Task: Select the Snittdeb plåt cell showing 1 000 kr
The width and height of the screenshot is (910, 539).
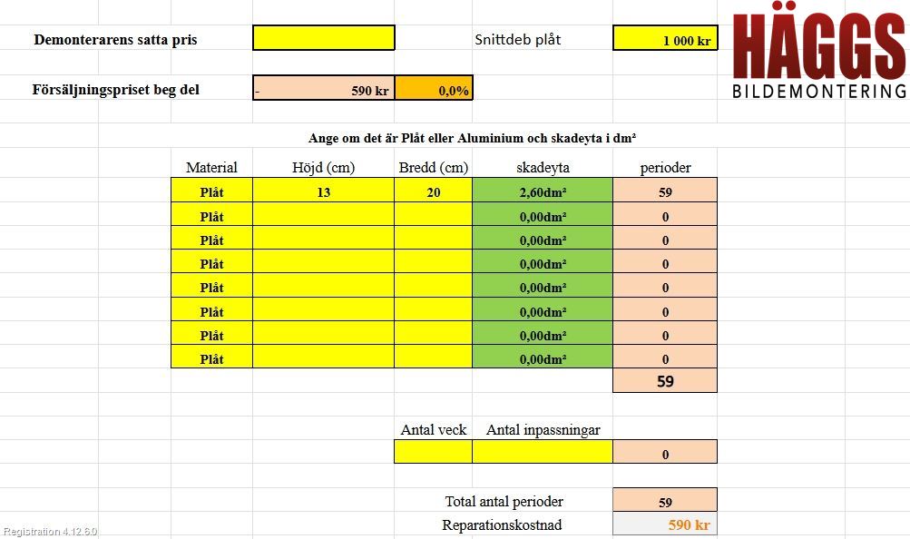Action: (665, 38)
